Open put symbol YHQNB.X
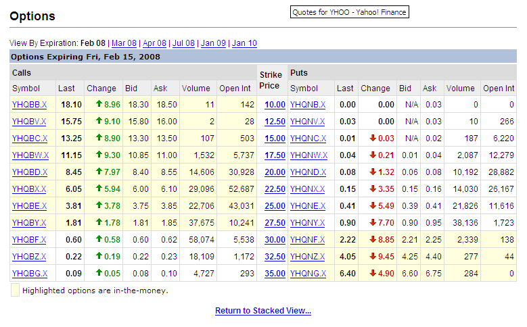The height and width of the screenshot is (327, 527). click(308, 105)
